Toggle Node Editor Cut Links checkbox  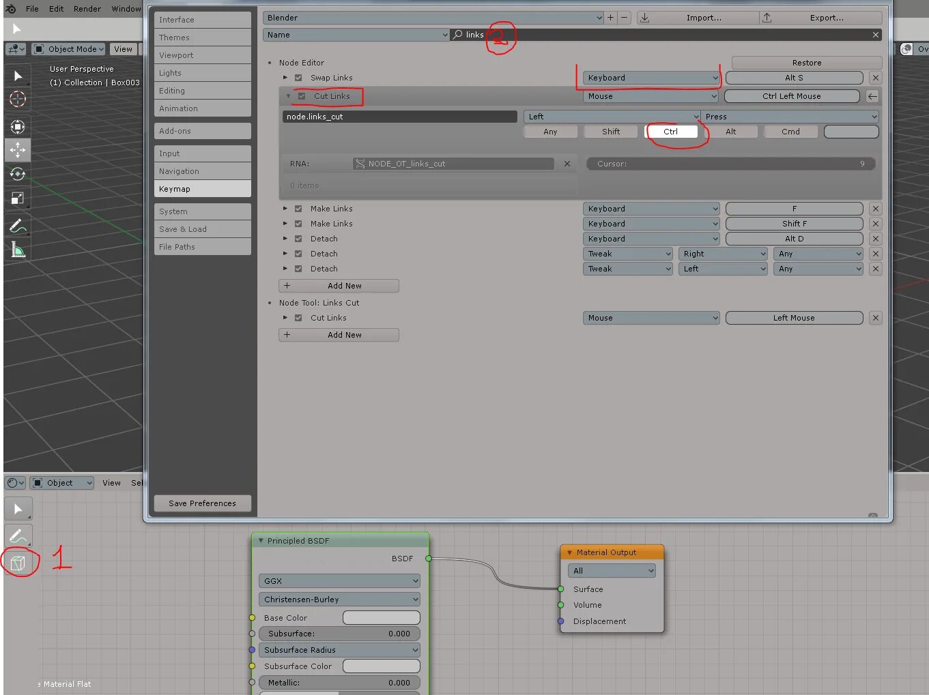pyautogui.click(x=302, y=96)
